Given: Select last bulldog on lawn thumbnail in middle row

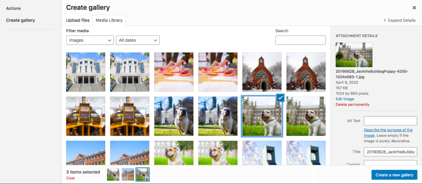Looking at the screenshot, I should 306,116.
